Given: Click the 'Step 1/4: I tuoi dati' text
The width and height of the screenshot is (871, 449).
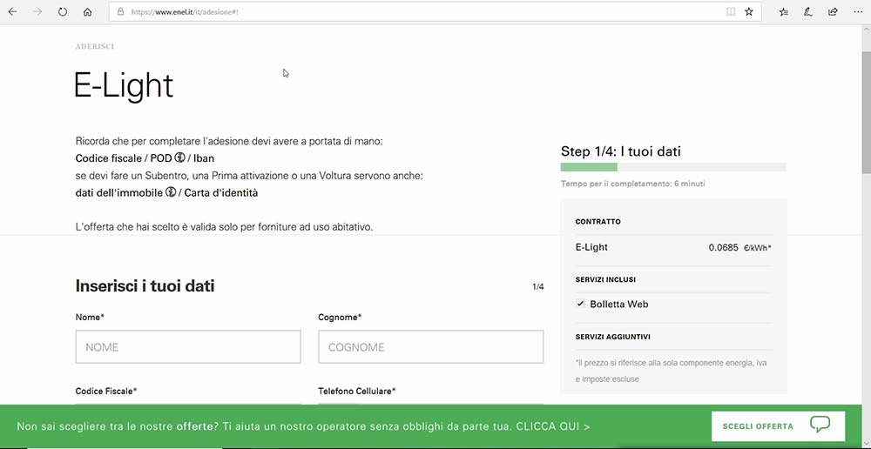Looking at the screenshot, I should [x=620, y=151].
